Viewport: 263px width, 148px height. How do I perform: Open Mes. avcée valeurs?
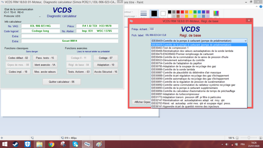click(x=45, y=72)
